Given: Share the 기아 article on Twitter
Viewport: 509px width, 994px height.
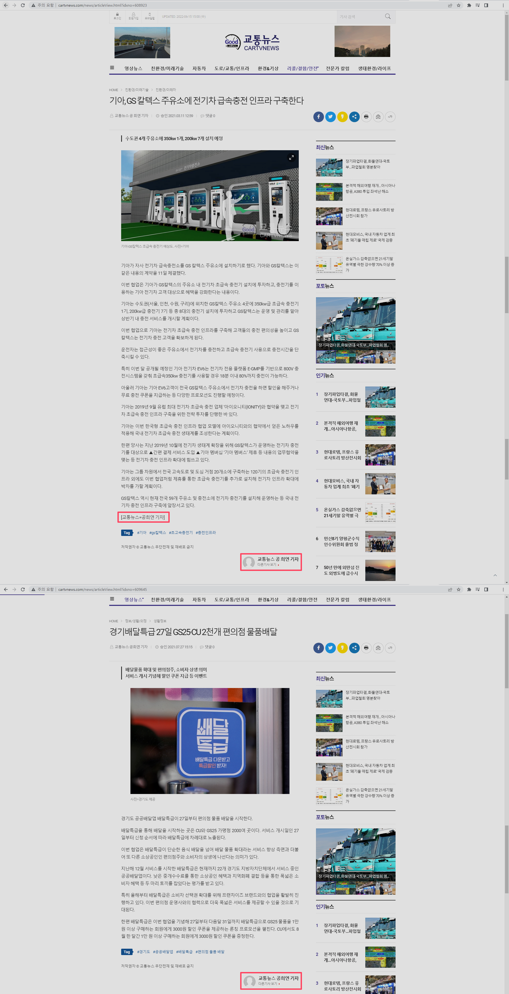Looking at the screenshot, I should point(331,117).
